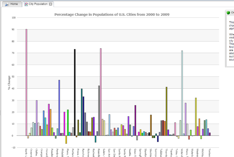The width and height of the screenshot is (234, 157).
Task: Click the green cube Overview panel icon
Action: (x=228, y=13)
